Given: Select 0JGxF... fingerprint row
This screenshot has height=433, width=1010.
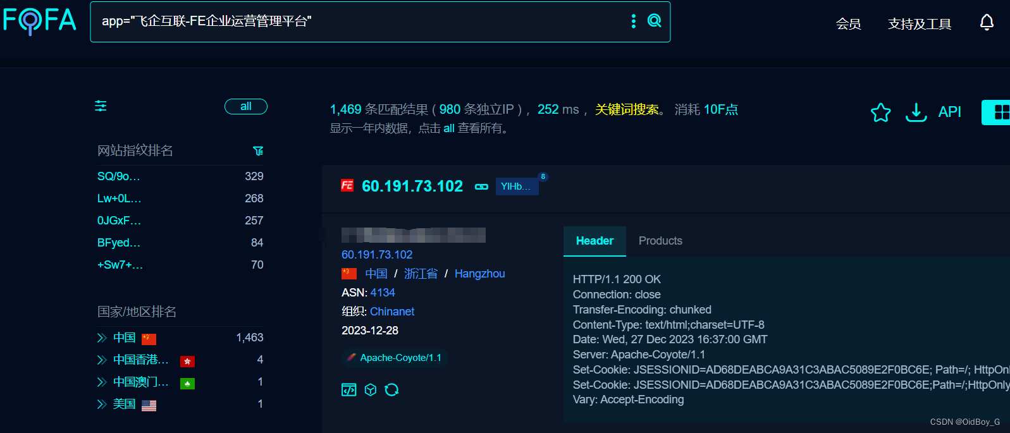Looking at the screenshot, I should 180,221.
